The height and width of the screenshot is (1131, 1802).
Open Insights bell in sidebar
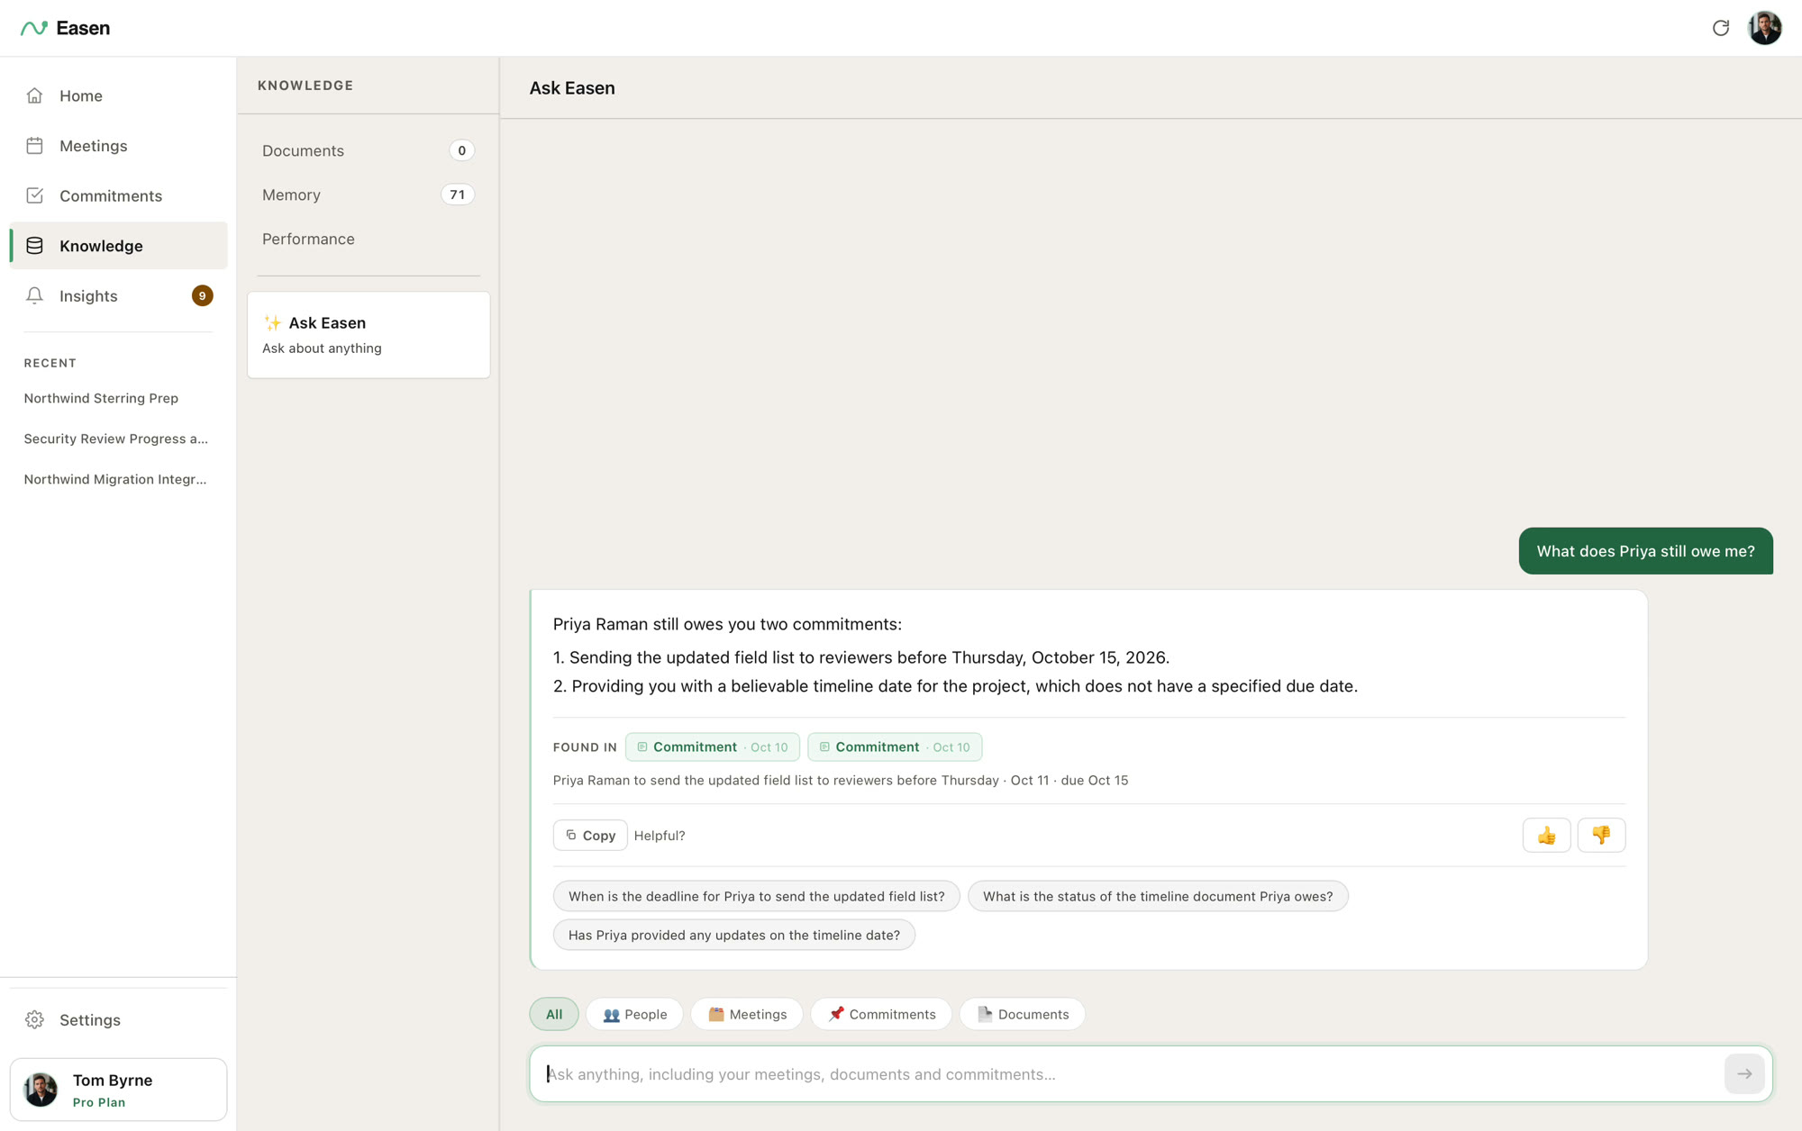click(34, 296)
